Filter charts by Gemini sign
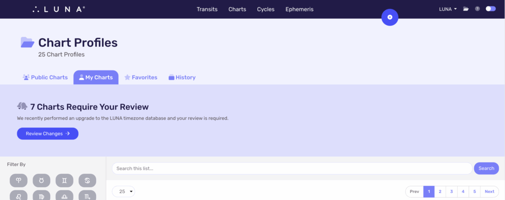 tap(65, 181)
